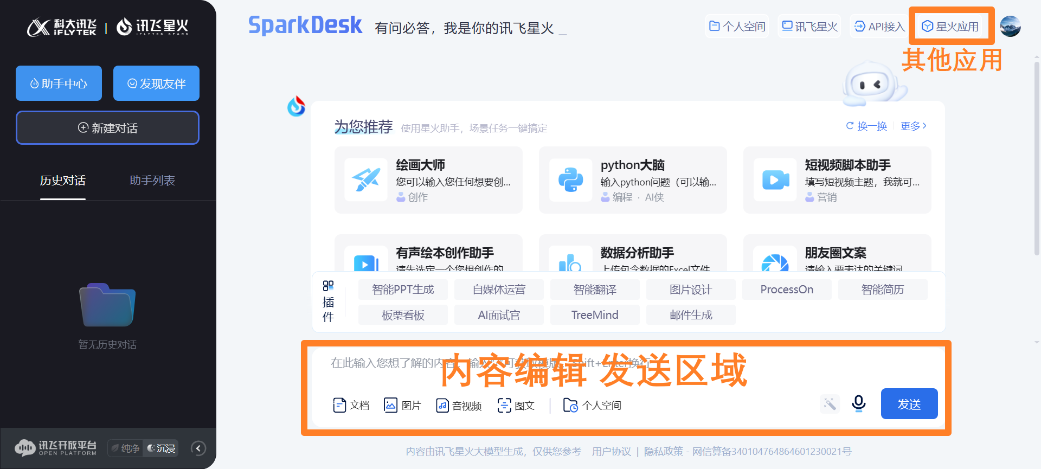Show more assistants via 更多

[914, 126]
